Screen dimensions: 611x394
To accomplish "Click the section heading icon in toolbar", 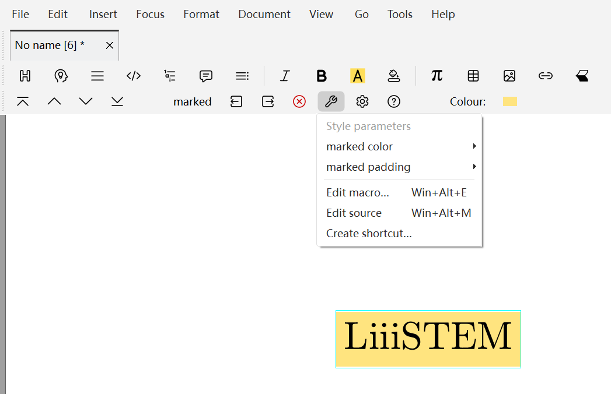I will click(x=25, y=76).
